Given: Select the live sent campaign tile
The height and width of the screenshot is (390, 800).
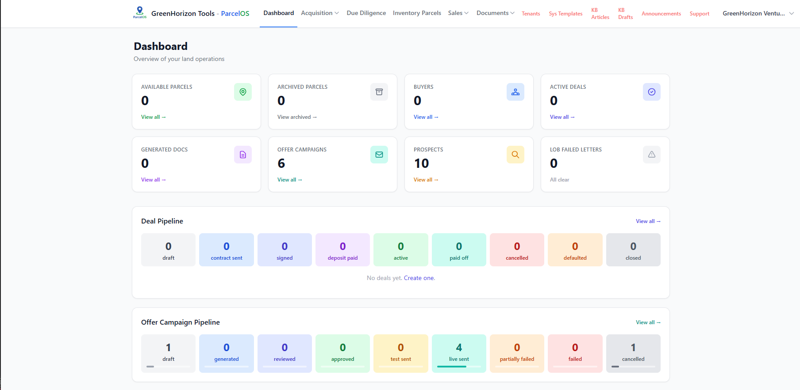Looking at the screenshot, I should 459,353.
